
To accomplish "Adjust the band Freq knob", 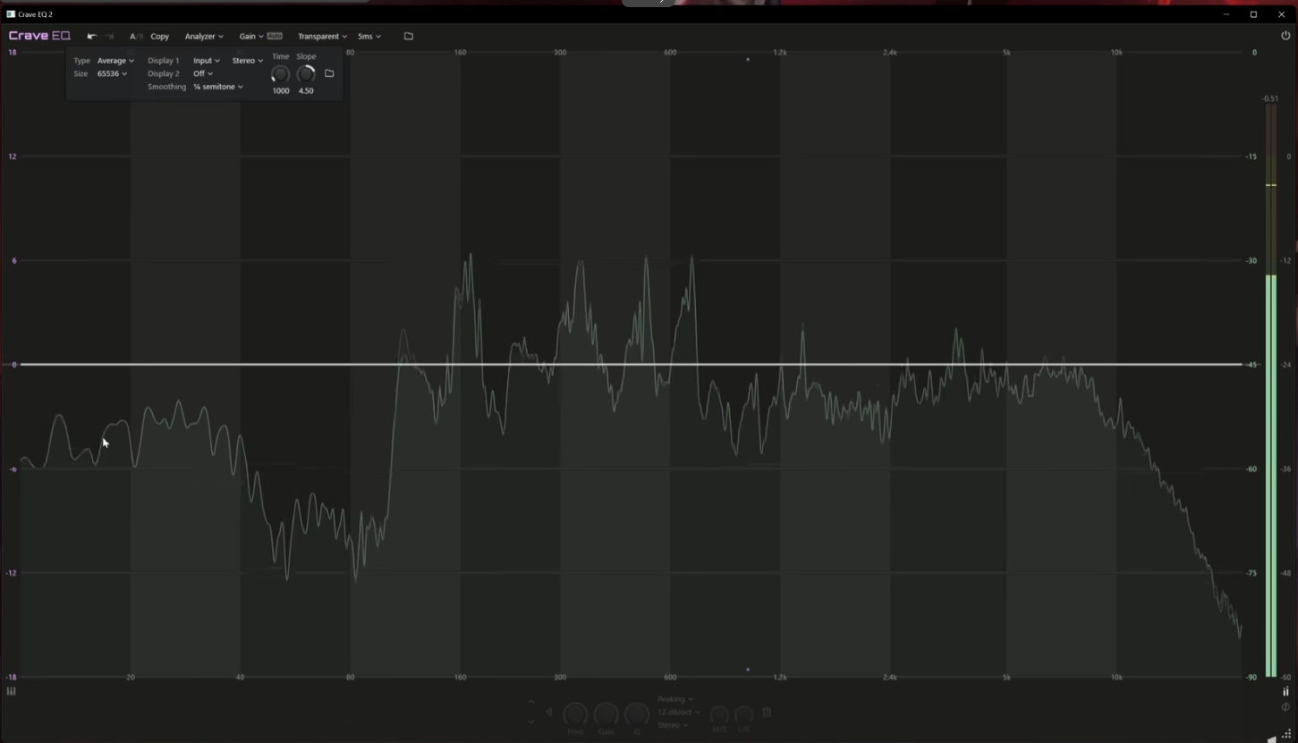I will click(575, 714).
